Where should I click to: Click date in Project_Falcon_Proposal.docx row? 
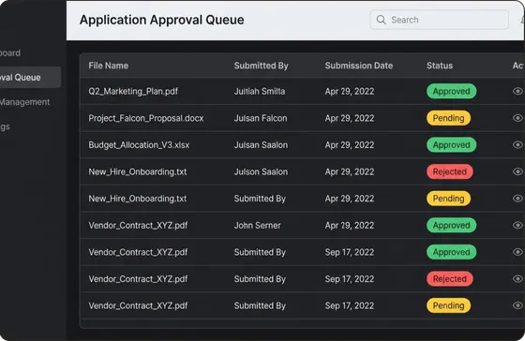pos(349,118)
